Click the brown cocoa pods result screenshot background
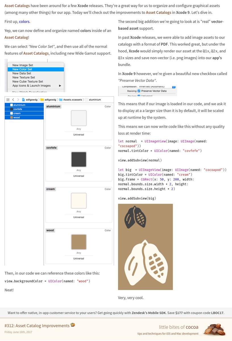This screenshot has width=232, height=341. (145, 247)
